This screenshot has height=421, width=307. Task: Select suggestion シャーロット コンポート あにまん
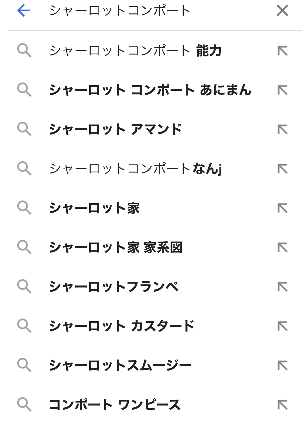click(150, 90)
